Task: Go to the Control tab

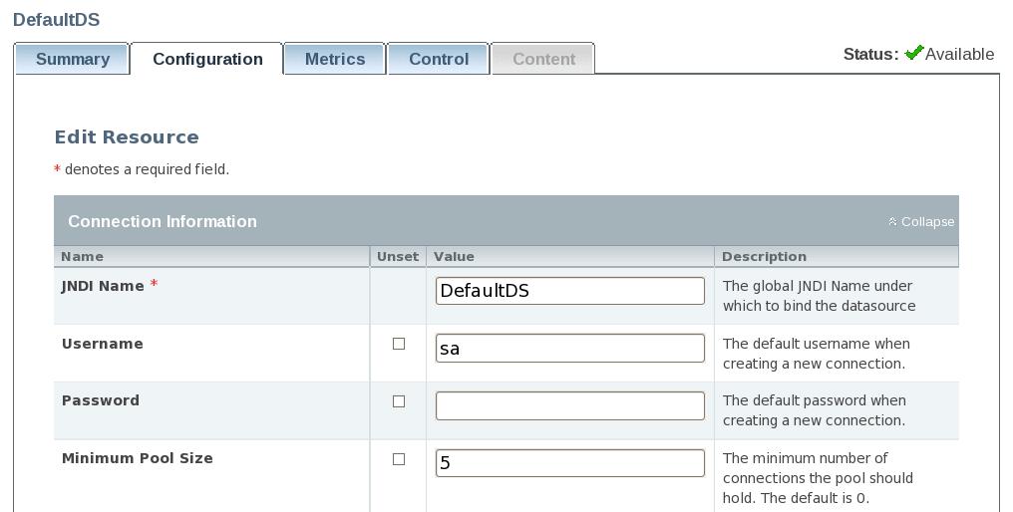Action: (x=439, y=59)
